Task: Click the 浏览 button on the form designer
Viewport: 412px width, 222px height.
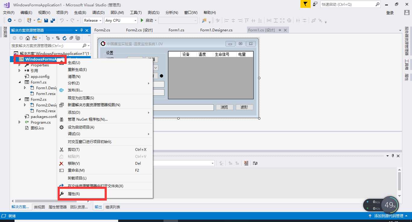Action: click(225, 107)
